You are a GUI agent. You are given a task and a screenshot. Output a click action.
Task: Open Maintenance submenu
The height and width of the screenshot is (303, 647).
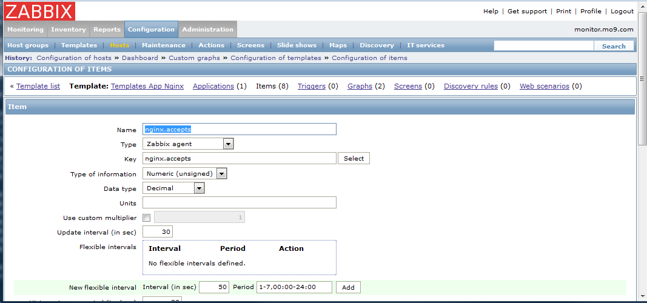164,45
